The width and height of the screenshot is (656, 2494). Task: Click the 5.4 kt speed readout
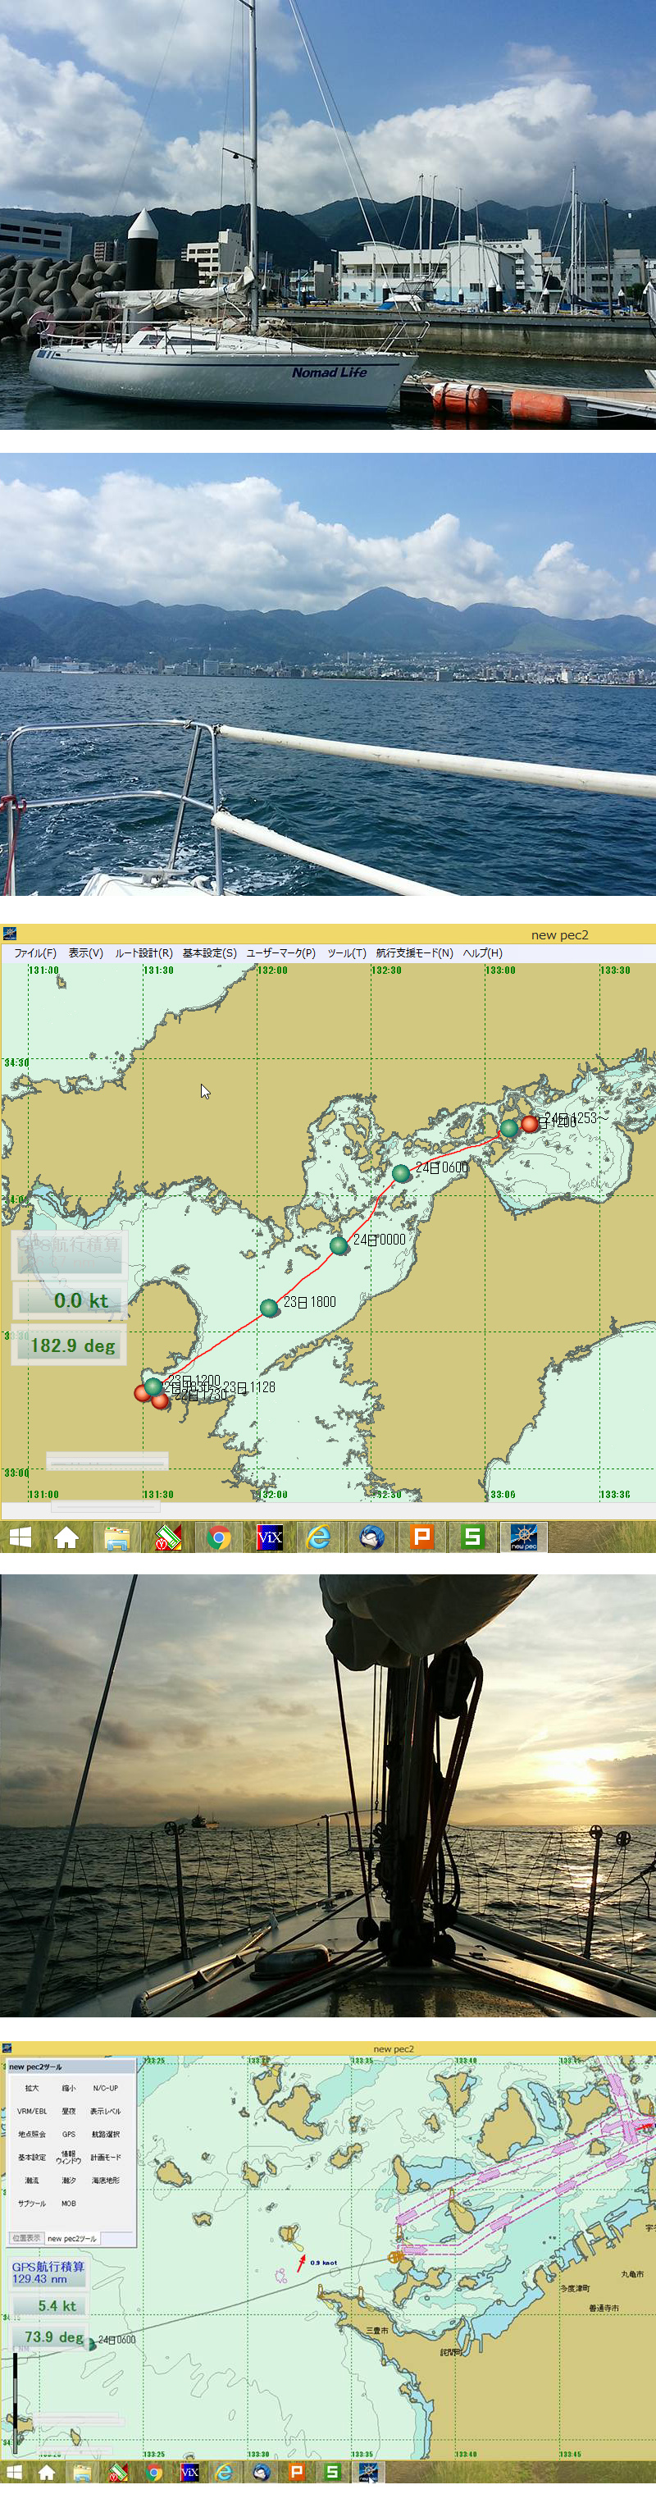pos(50,2306)
